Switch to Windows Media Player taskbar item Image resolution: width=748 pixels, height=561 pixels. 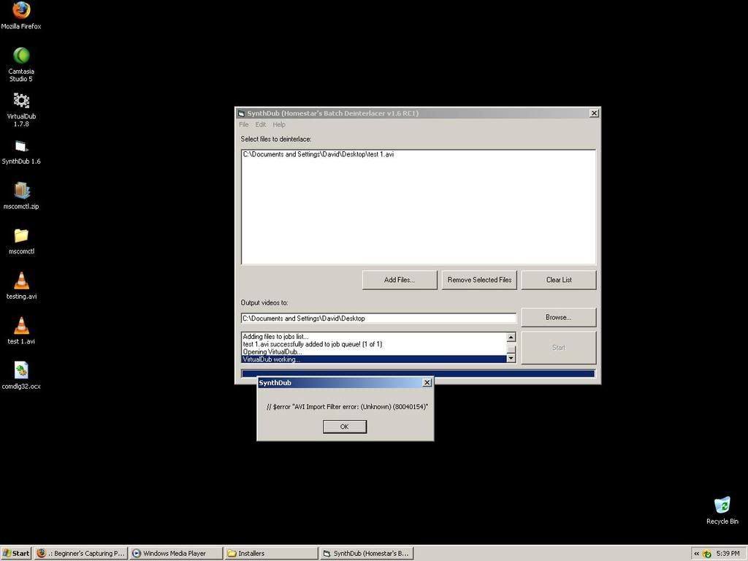pos(176,554)
